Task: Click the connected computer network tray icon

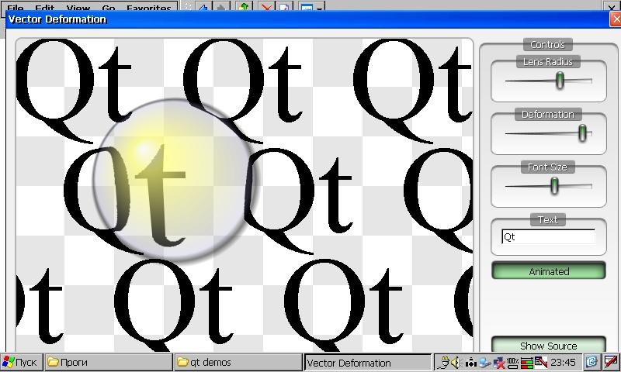Action: (x=484, y=362)
